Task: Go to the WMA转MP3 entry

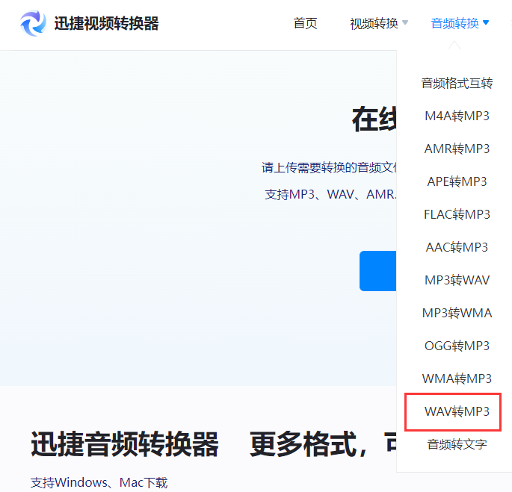Action: [457, 379]
